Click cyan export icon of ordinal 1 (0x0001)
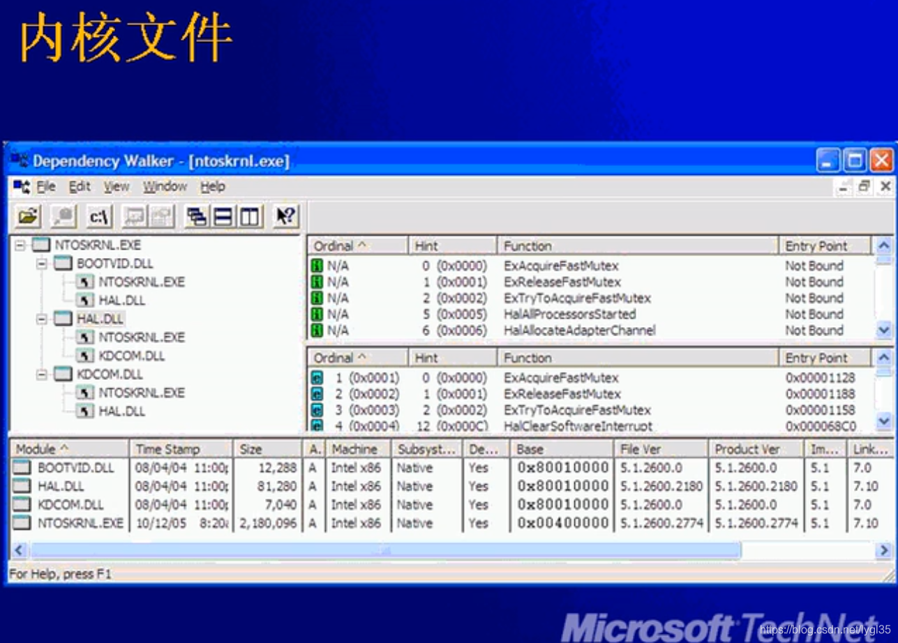This screenshot has height=643, width=898. (317, 378)
